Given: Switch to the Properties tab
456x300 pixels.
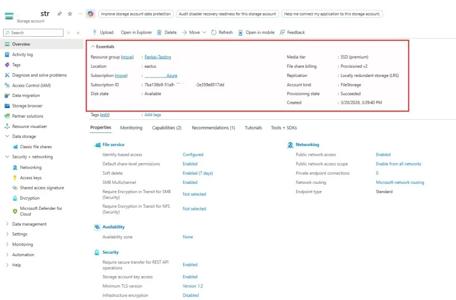Looking at the screenshot, I should (101, 127).
